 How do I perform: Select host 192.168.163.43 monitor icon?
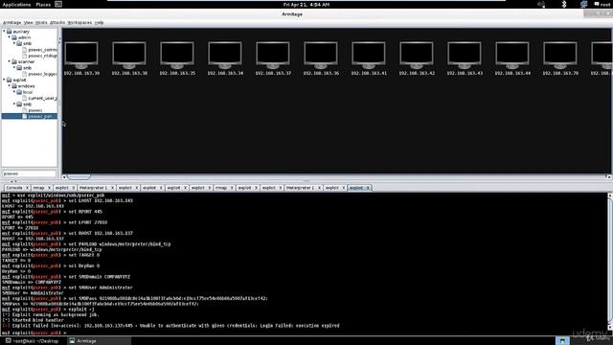click(x=465, y=55)
